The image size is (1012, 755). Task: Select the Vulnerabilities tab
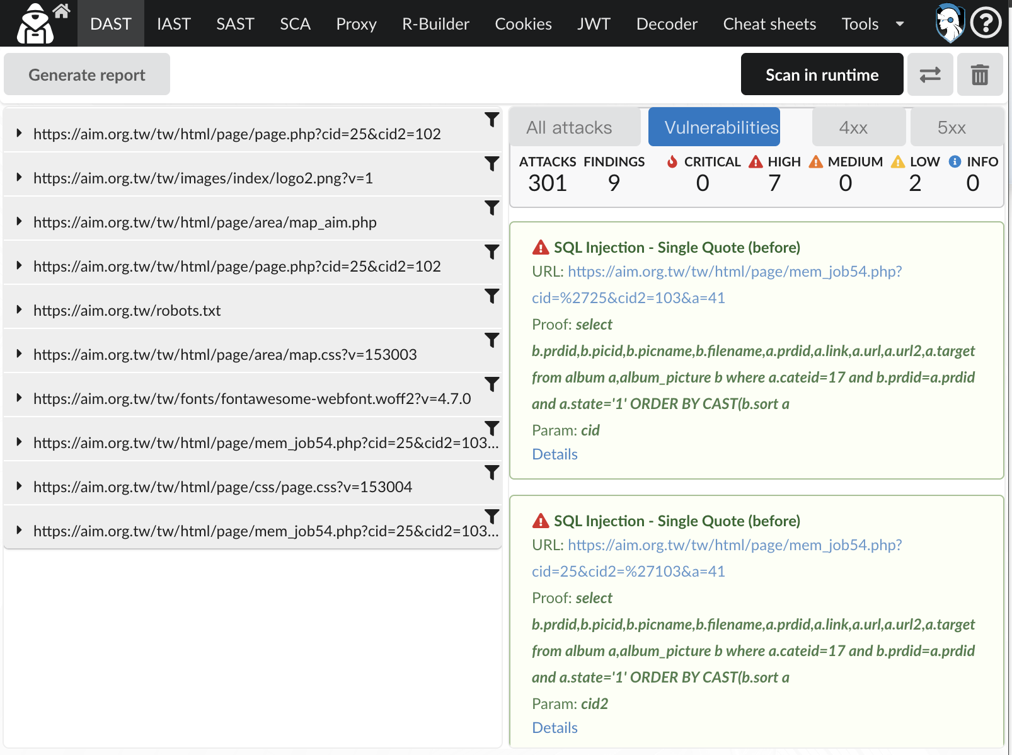(714, 127)
